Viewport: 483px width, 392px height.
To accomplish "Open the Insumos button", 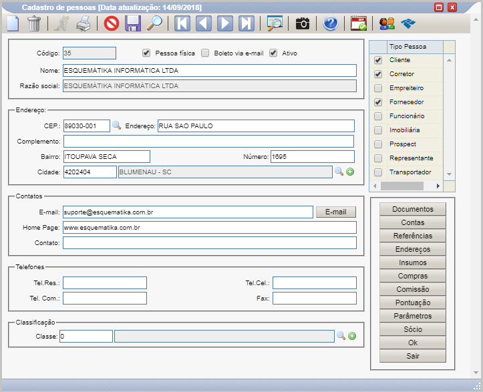I will (413, 262).
